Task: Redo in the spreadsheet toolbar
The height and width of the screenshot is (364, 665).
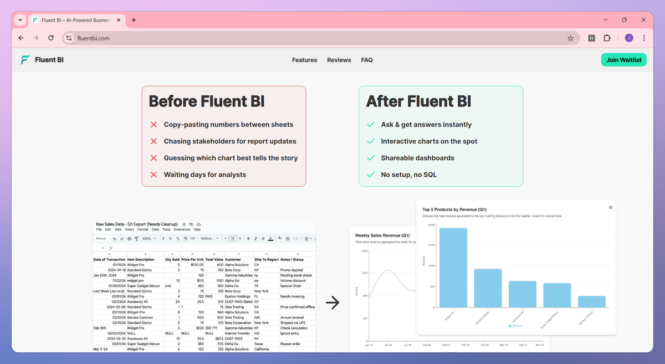Action: point(122,239)
